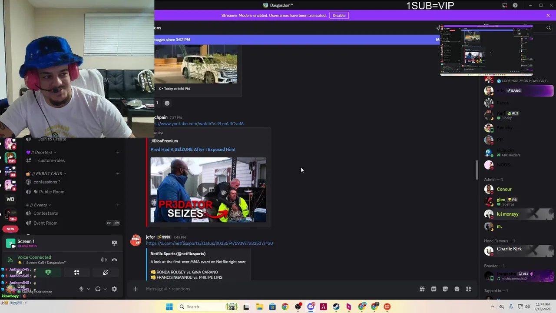Open the stream preview thumbnail at top right
556x313 pixels.
486,50
